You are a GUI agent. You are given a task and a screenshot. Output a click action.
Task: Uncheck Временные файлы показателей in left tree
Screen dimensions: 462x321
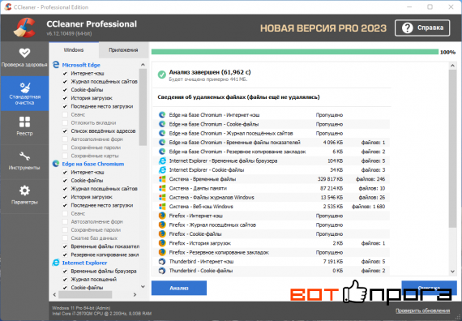point(65,246)
